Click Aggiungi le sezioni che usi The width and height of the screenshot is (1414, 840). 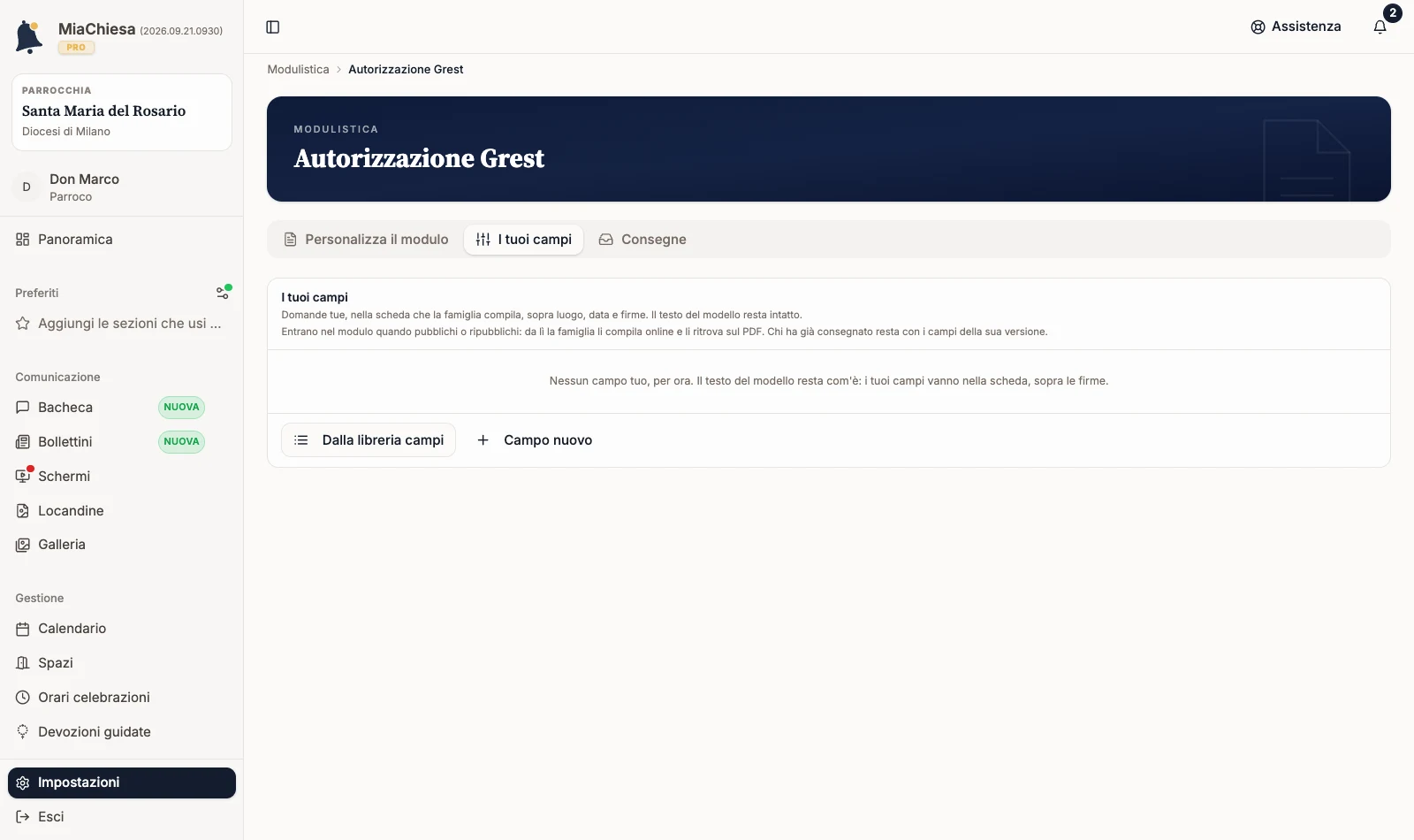coord(122,324)
